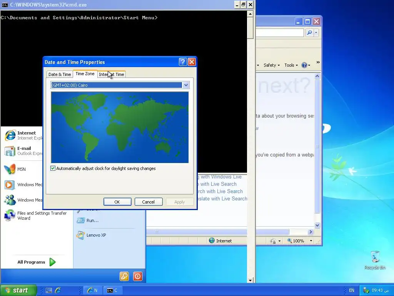Confirm with the OK button
The width and height of the screenshot is (394, 296).
point(117,202)
